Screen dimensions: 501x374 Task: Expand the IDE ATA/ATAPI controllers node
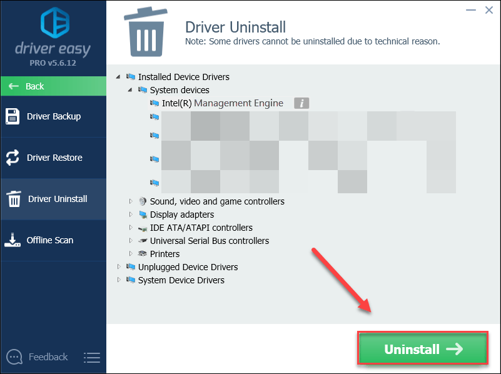click(x=131, y=228)
